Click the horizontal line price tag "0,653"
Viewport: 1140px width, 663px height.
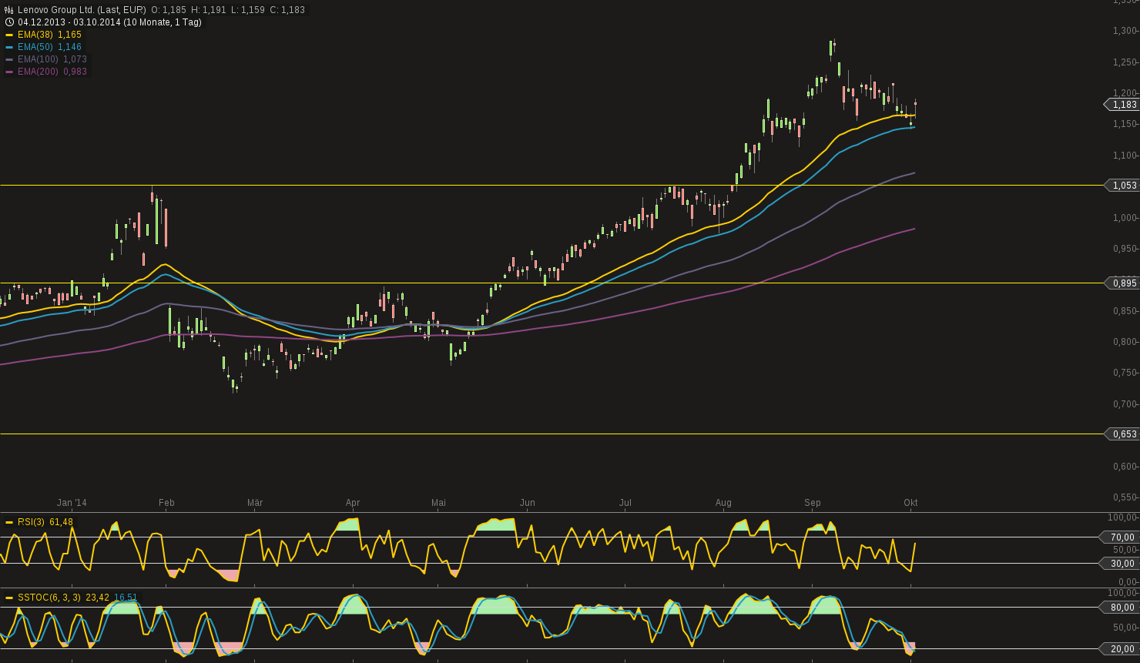(x=1123, y=434)
